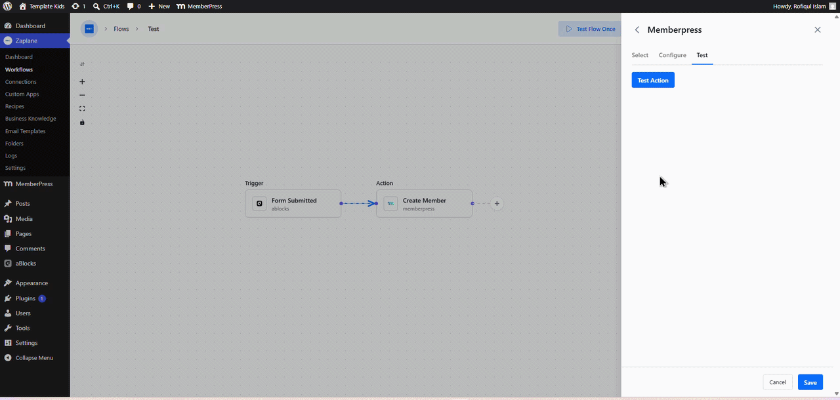Switch to the Select tab
This screenshot has width=840, height=400.
(x=640, y=55)
